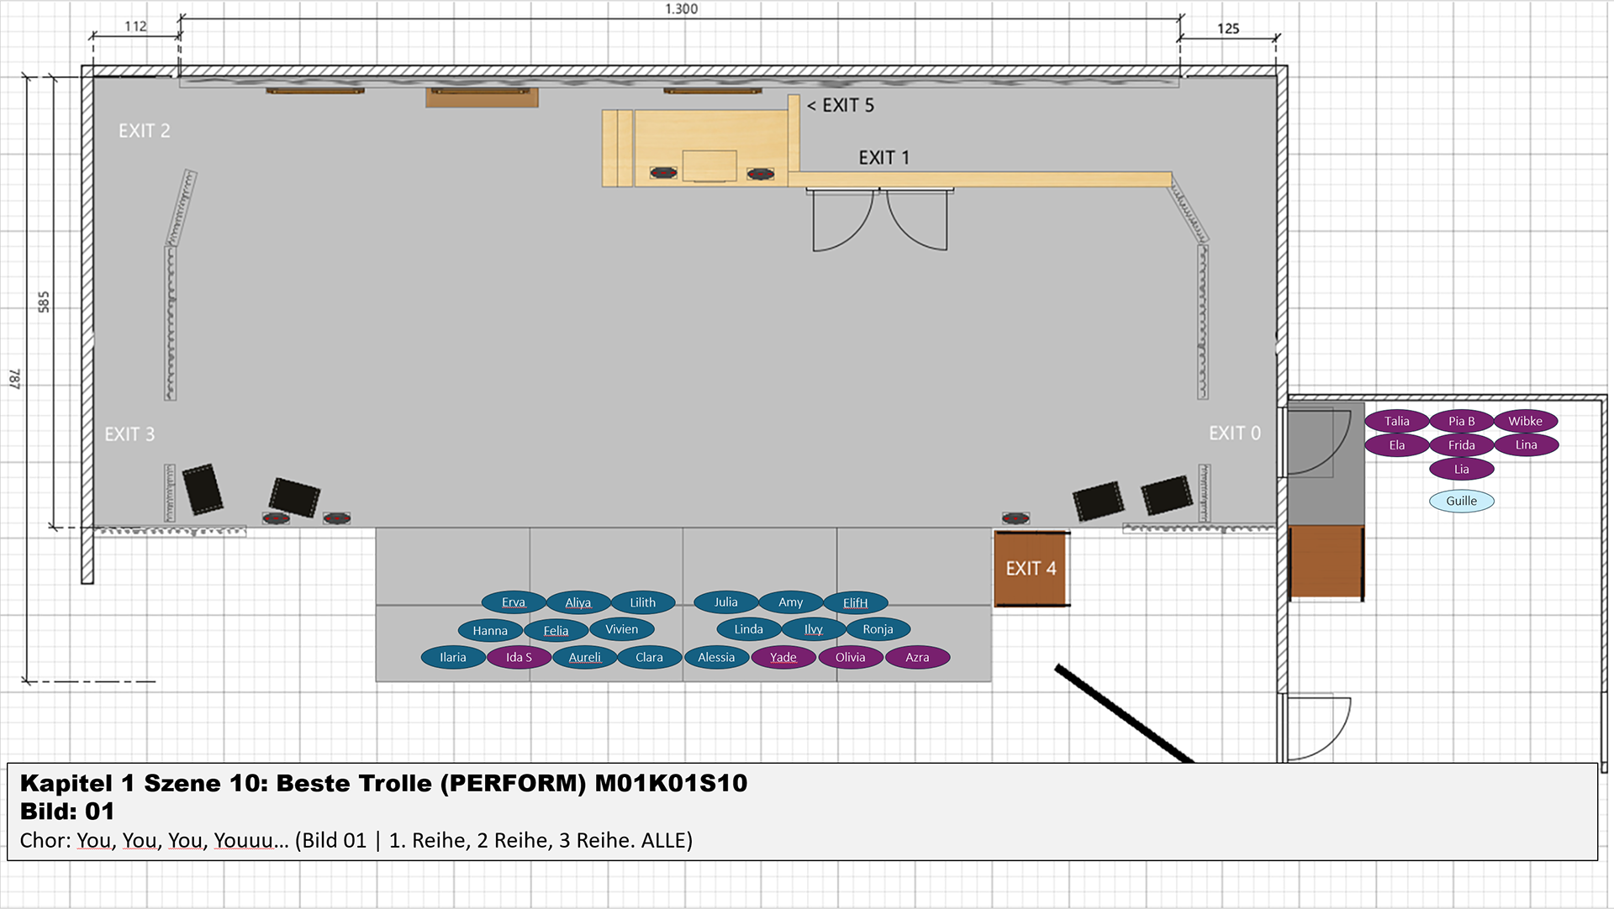Click the Guille light blue oval
Viewport: 1614px width, 909px height.
pyautogui.click(x=1461, y=501)
